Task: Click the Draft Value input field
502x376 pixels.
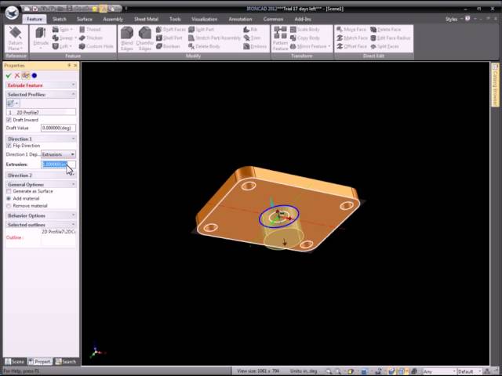Action: (58, 128)
